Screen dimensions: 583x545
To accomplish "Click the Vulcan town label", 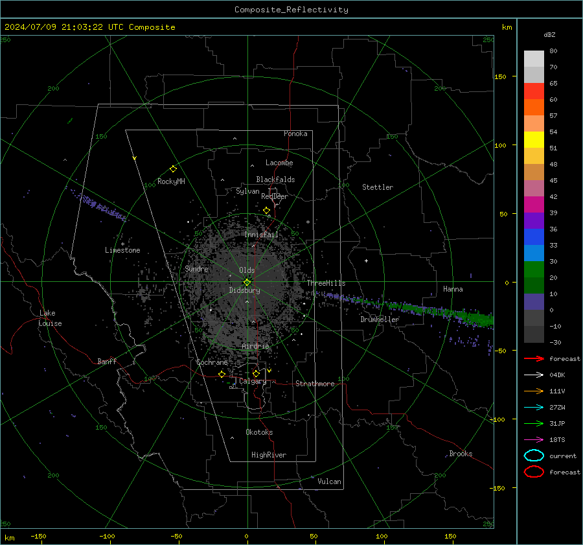I will point(329,481).
